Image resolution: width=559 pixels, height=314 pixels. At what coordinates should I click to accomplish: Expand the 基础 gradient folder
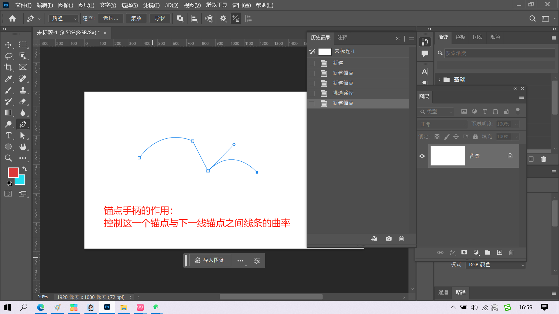439,80
